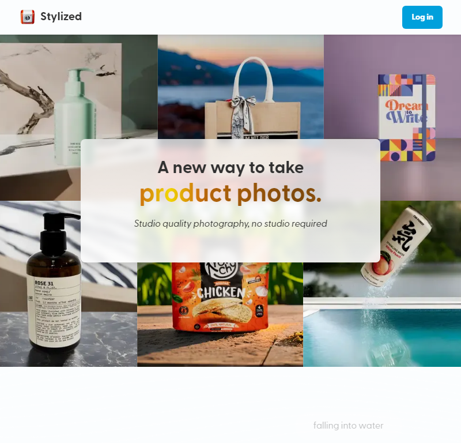
Task: Click the 'product photos.' gradient headline
Action: point(231,193)
